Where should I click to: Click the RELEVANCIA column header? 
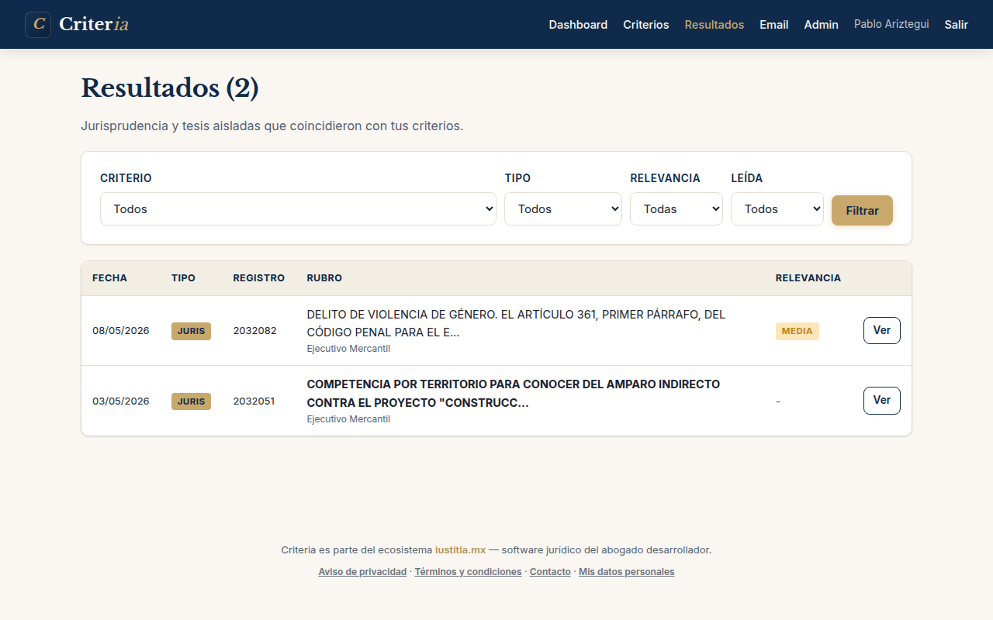pos(808,278)
